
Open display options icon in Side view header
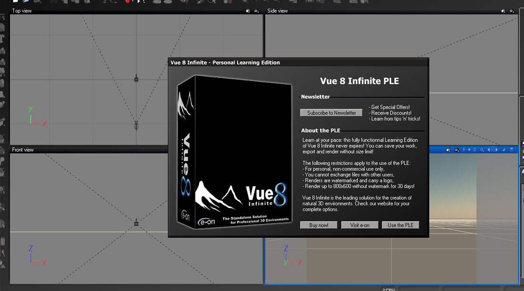[503, 11]
